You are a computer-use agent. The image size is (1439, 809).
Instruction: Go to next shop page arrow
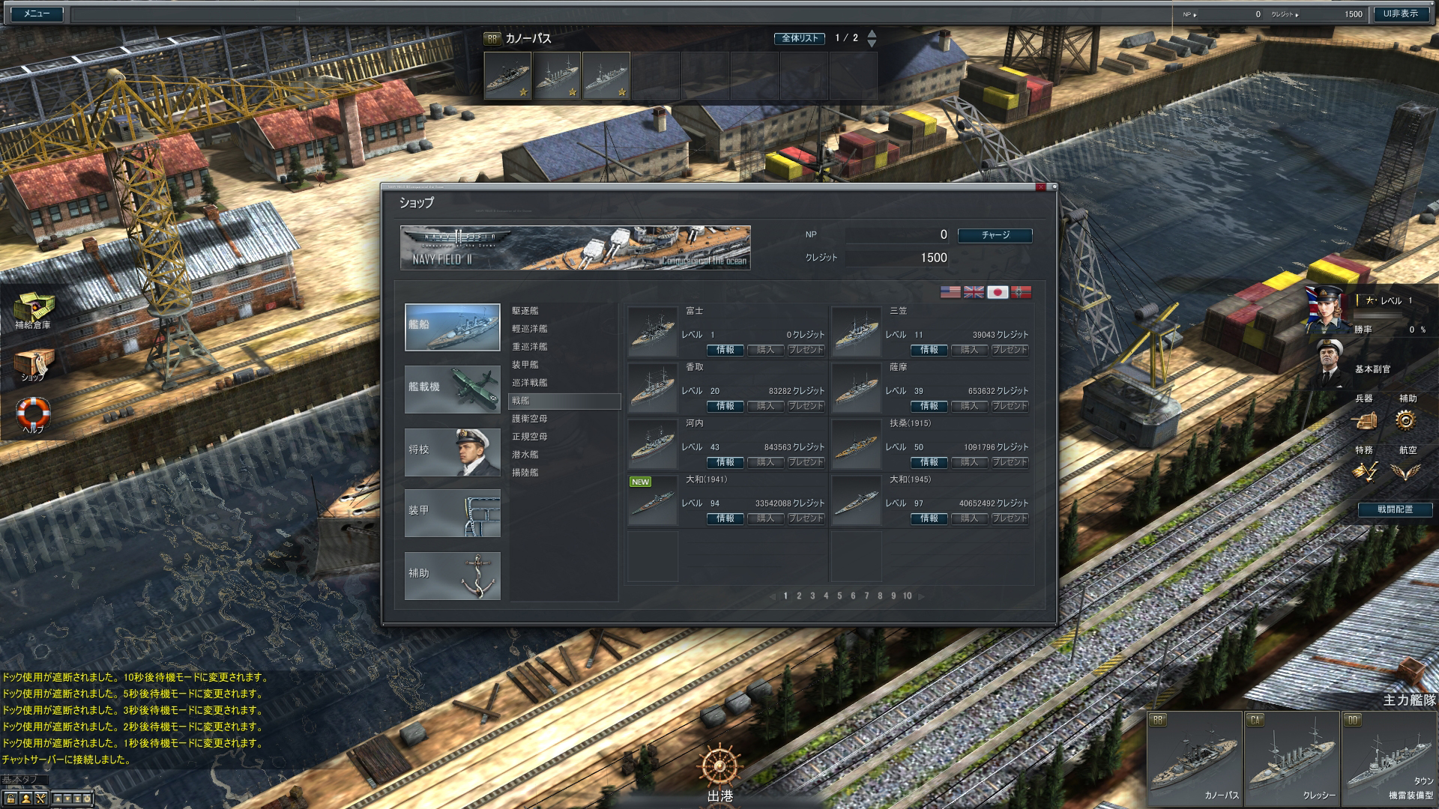point(922,597)
